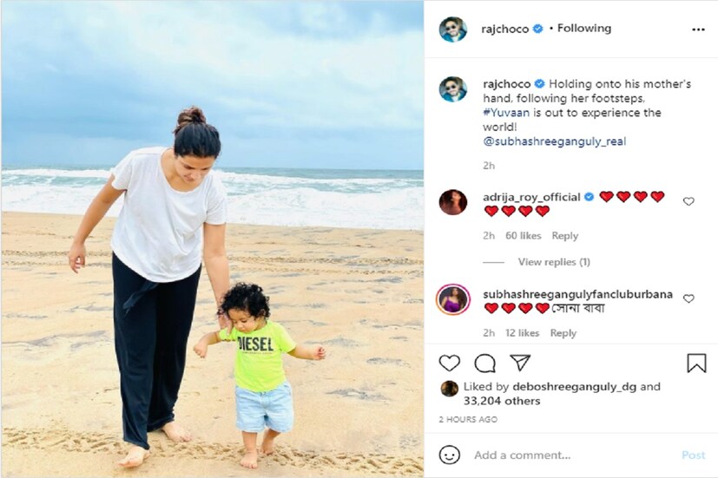Like the post with the heart icon
This screenshot has width=718, height=478.
coord(449,363)
